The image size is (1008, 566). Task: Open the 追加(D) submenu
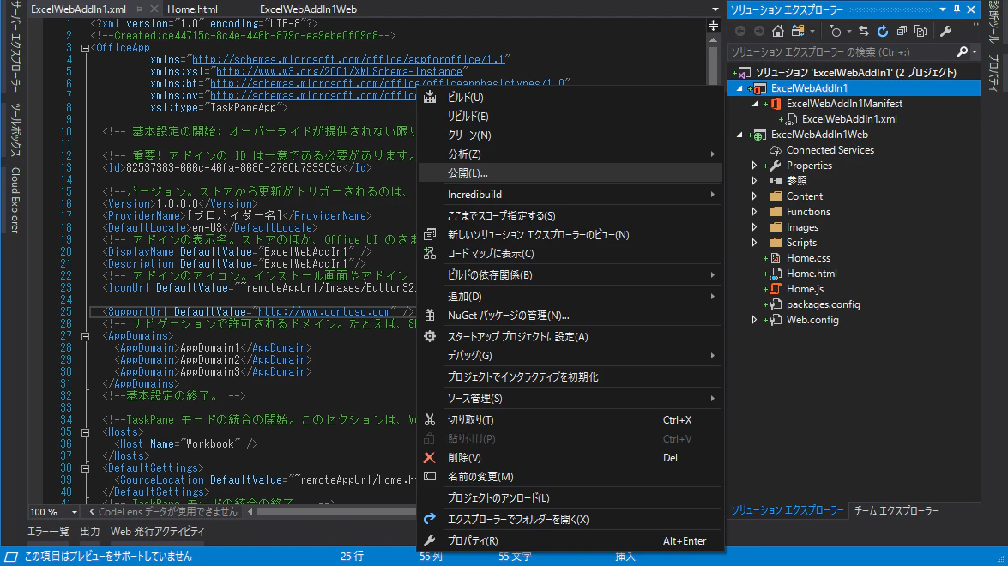[x=570, y=296]
